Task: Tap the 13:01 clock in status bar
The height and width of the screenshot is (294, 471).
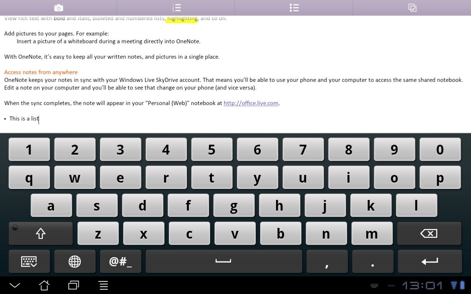Action: pyautogui.click(x=423, y=286)
